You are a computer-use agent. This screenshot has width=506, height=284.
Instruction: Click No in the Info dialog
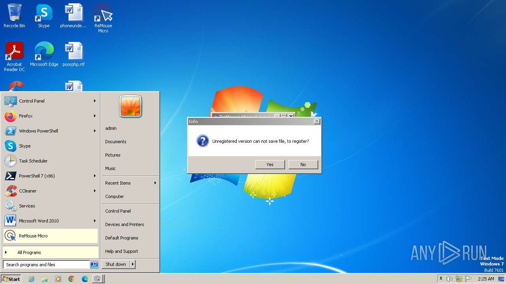(x=303, y=164)
